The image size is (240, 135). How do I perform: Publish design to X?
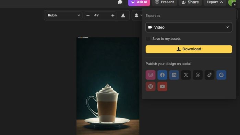point(186,75)
